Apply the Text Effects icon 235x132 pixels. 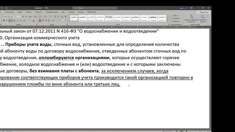coord(24,21)
